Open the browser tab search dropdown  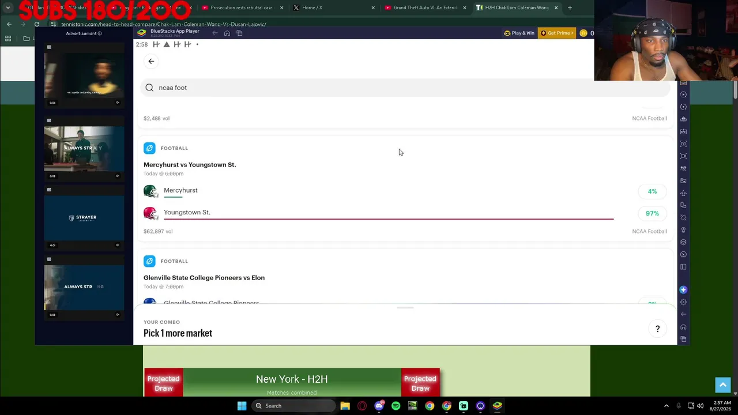pyautogui.click(x=8, y=7)
